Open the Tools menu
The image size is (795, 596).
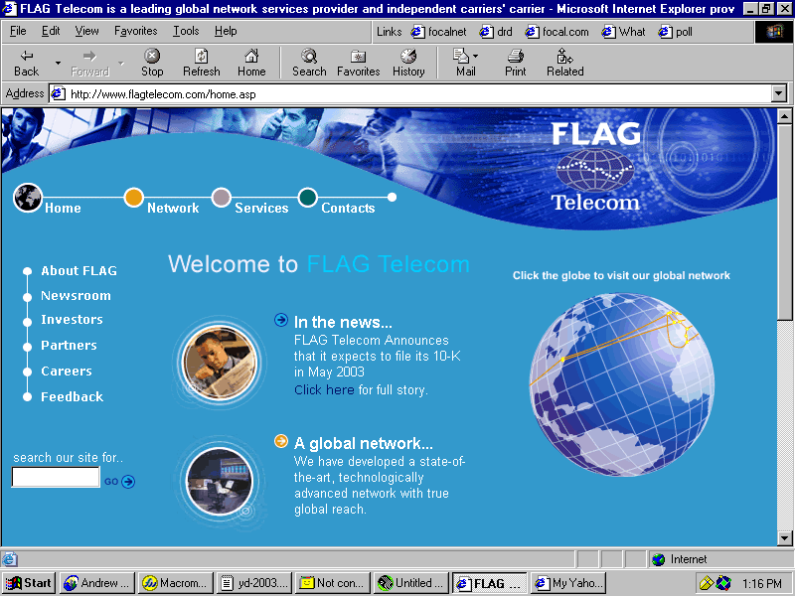tap(186, 31)
